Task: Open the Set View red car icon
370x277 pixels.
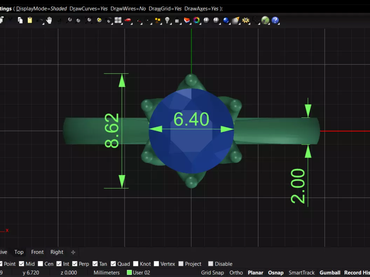Action: 128,20
